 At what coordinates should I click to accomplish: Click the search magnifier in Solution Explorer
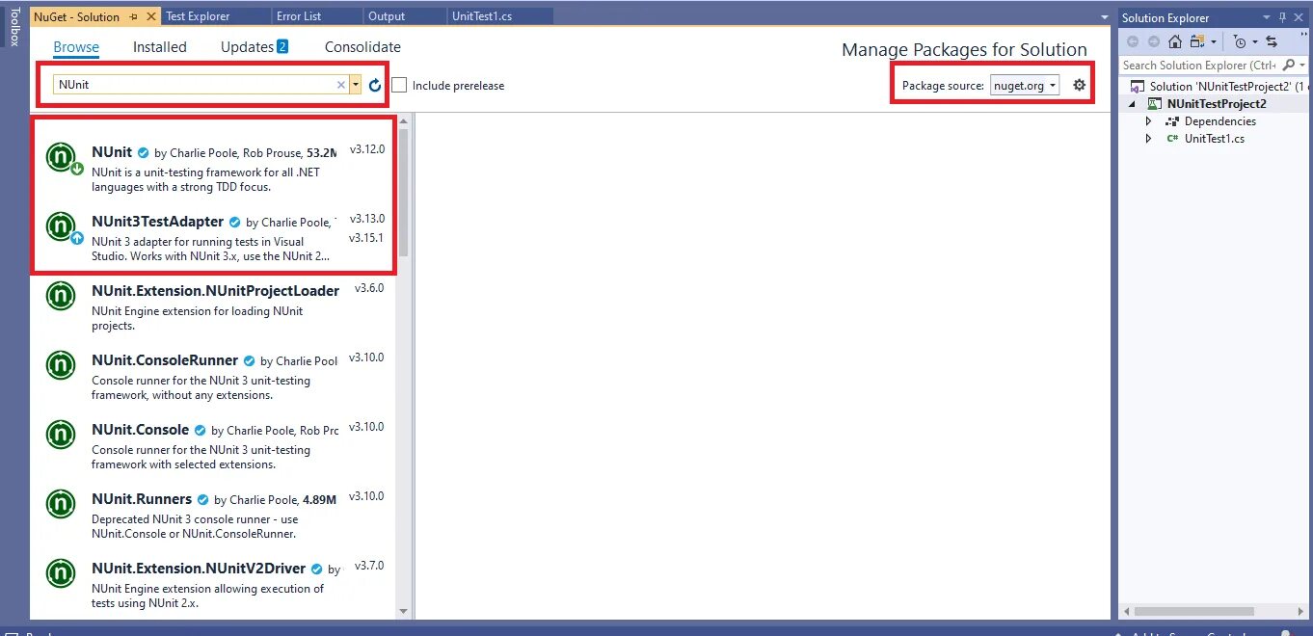pyautogui.click(x=1288, y=66)
